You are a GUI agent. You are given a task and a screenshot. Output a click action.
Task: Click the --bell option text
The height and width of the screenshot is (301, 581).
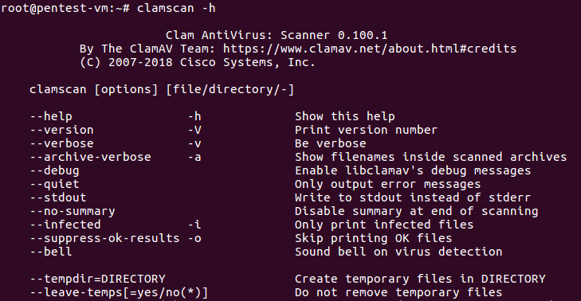(51, 252)
